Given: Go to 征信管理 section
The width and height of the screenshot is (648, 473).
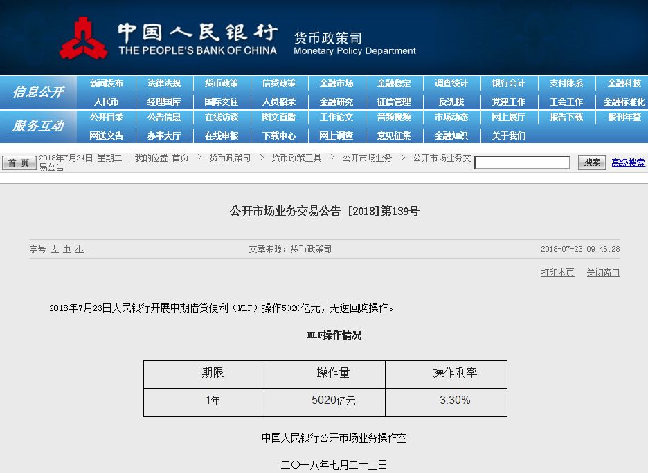Looking at the screenshot, I should 394,102.
